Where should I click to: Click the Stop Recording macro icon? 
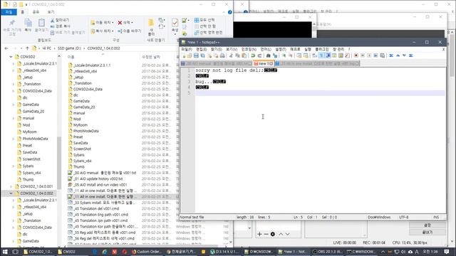click(363, 55)
